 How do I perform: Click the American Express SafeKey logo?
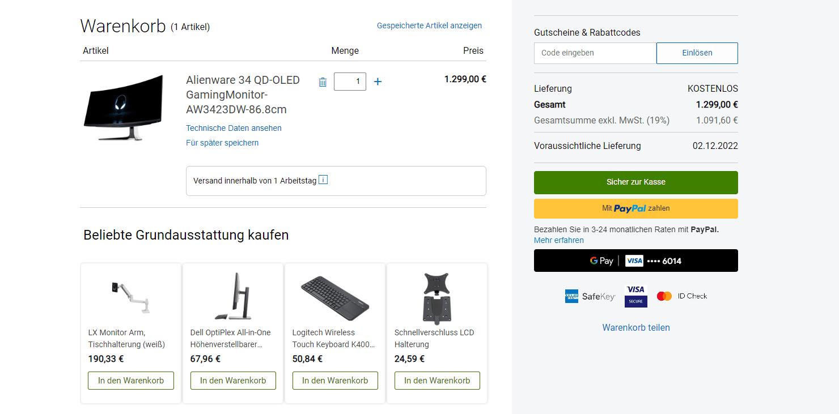click(590, 296)
